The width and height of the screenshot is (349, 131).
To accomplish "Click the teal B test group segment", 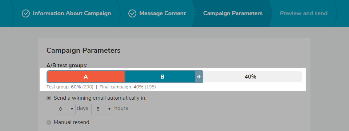I will 160,77.
